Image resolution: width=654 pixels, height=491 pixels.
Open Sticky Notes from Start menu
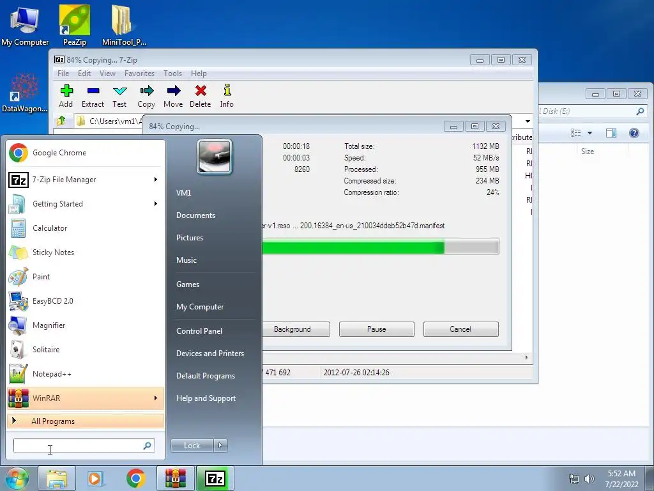(x=86, y=252)
